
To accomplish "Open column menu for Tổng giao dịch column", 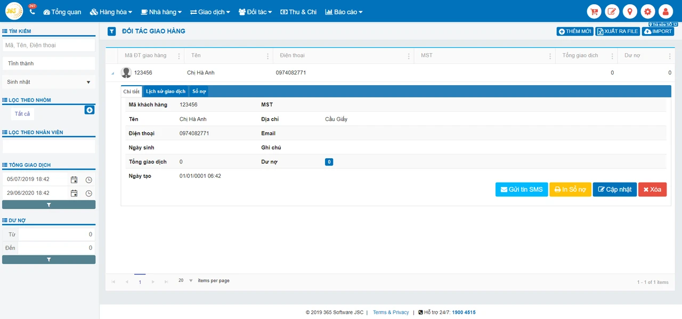I will 613,56.
